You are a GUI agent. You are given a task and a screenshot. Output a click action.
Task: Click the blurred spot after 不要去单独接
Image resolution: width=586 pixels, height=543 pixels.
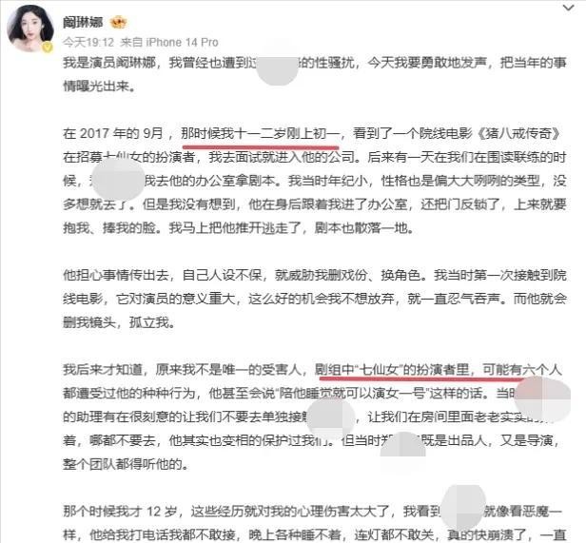331,417
